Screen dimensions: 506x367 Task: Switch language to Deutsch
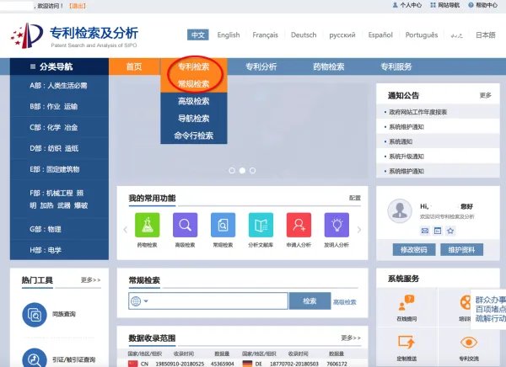click(304, 35)
